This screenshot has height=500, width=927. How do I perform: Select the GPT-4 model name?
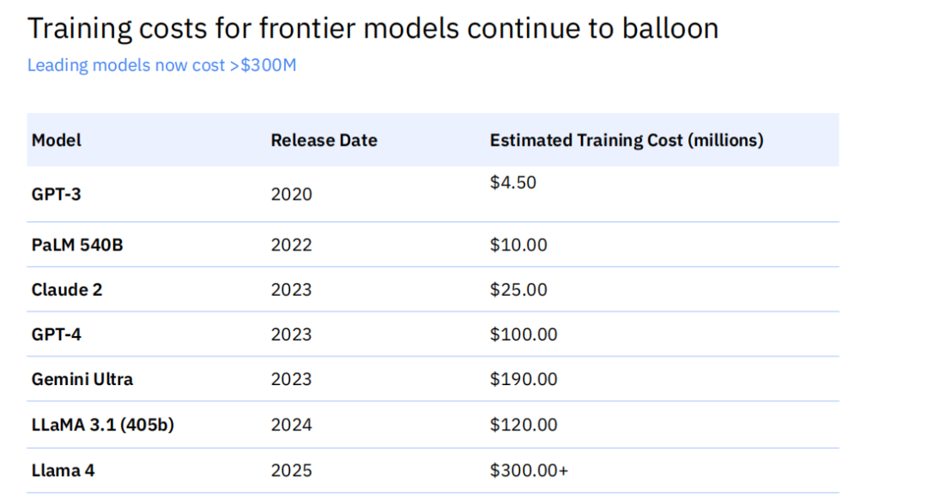pyautogui.click(x=56, y=334)
